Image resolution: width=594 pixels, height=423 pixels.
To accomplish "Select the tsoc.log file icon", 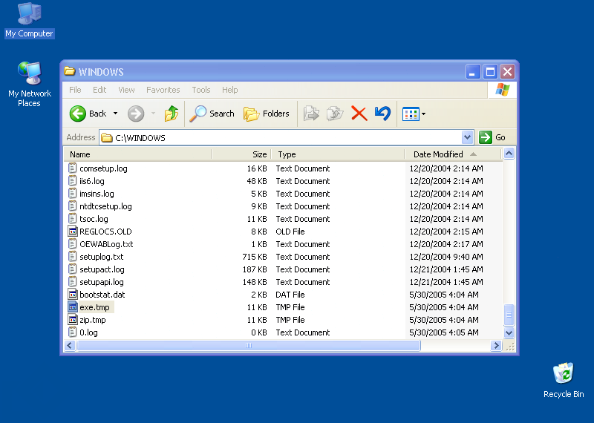I will click(72, 218).
